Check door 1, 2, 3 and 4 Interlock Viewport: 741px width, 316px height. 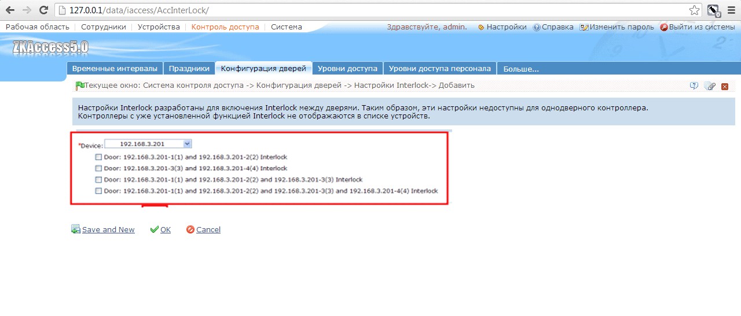[x=98, y=191]
